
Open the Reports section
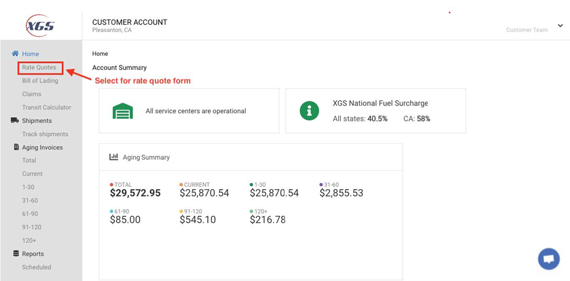coord(33,254)
